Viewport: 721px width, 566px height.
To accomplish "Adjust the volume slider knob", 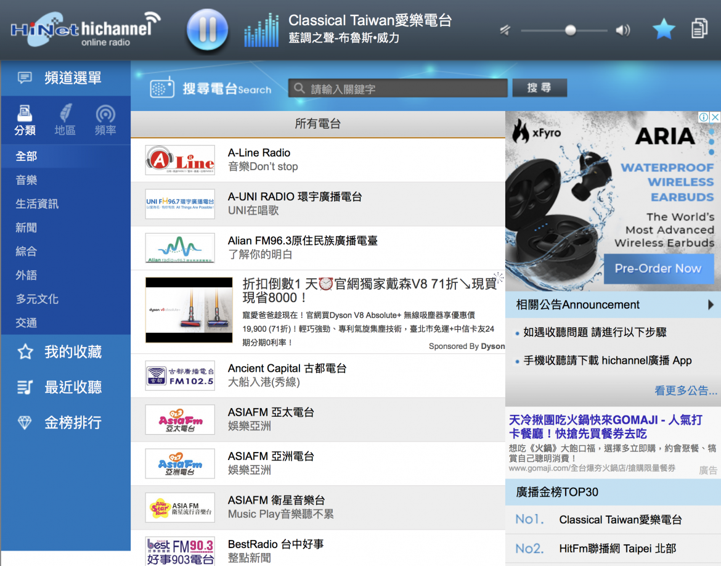I will coord(571,30).
